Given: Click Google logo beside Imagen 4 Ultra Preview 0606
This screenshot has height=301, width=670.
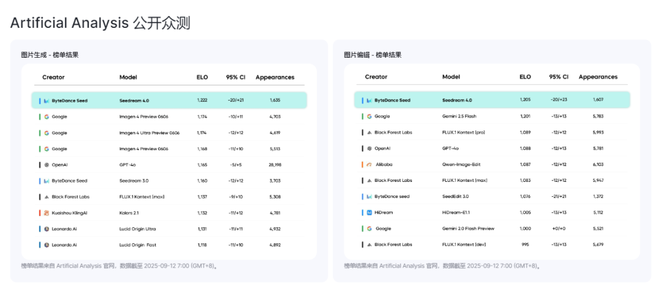Looking at the screenshot, I should click(47, 133).
